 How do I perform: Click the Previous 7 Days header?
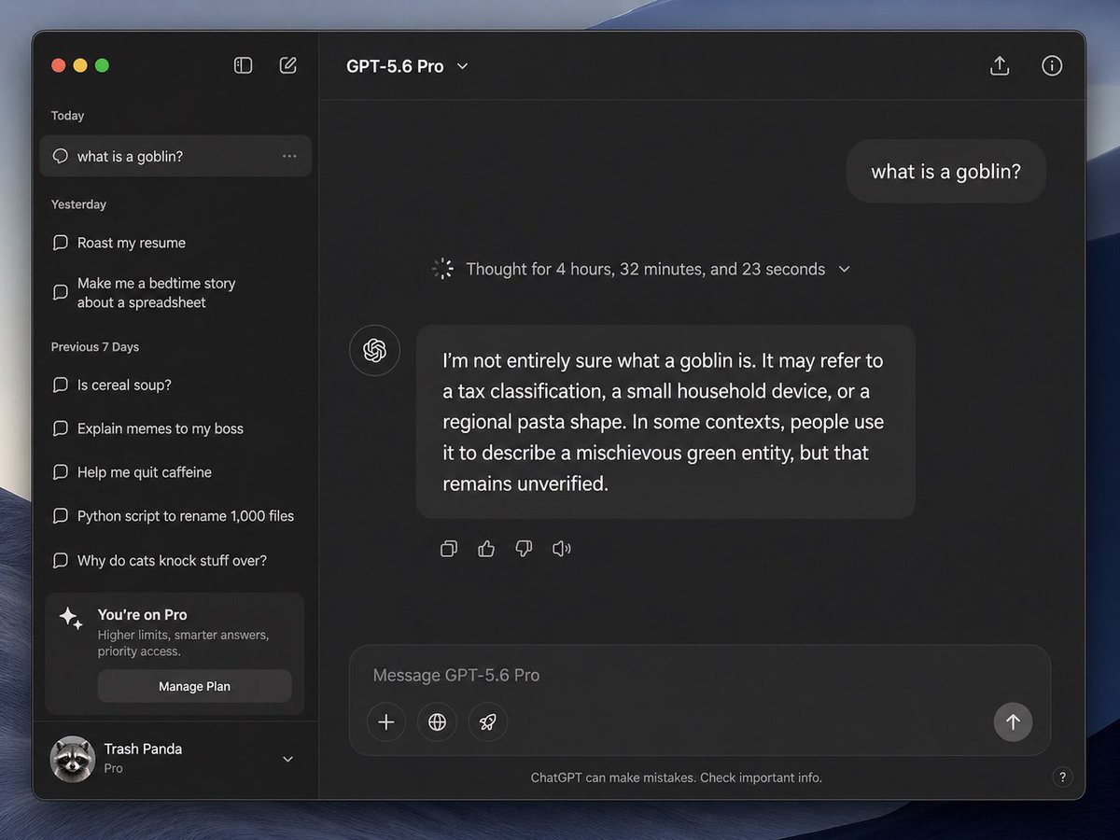click(x=94, y=346)
